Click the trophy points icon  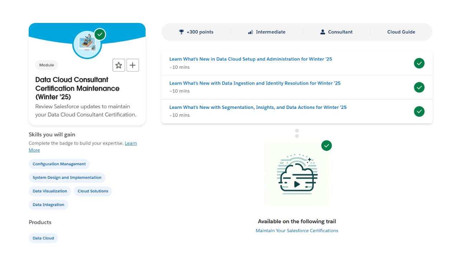(181, 32)
